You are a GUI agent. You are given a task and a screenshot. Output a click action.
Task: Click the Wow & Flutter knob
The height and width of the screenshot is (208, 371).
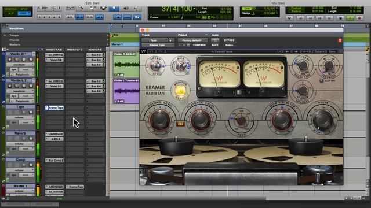coord(282,120)
